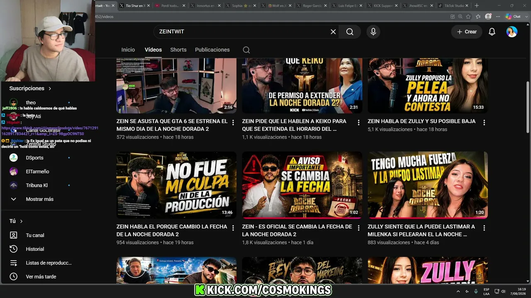Open options for Zully siente video
The width and height of the screenshot is (531, 298).
[x=484, y=228]
